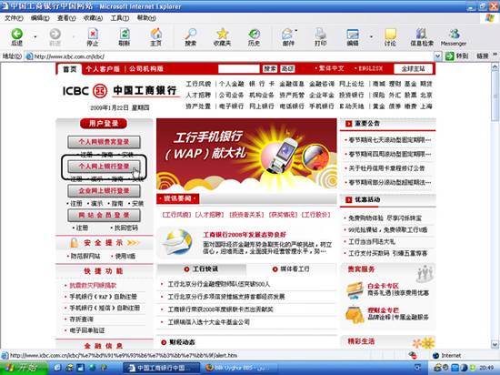Click the Stop (停止) toolbar icon
The height and width of the screenshot is (375, 500).
coord(93,34)
